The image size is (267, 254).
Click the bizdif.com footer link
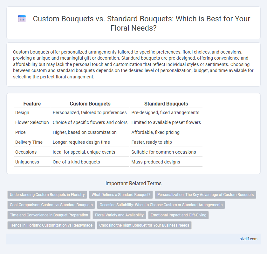248,239
